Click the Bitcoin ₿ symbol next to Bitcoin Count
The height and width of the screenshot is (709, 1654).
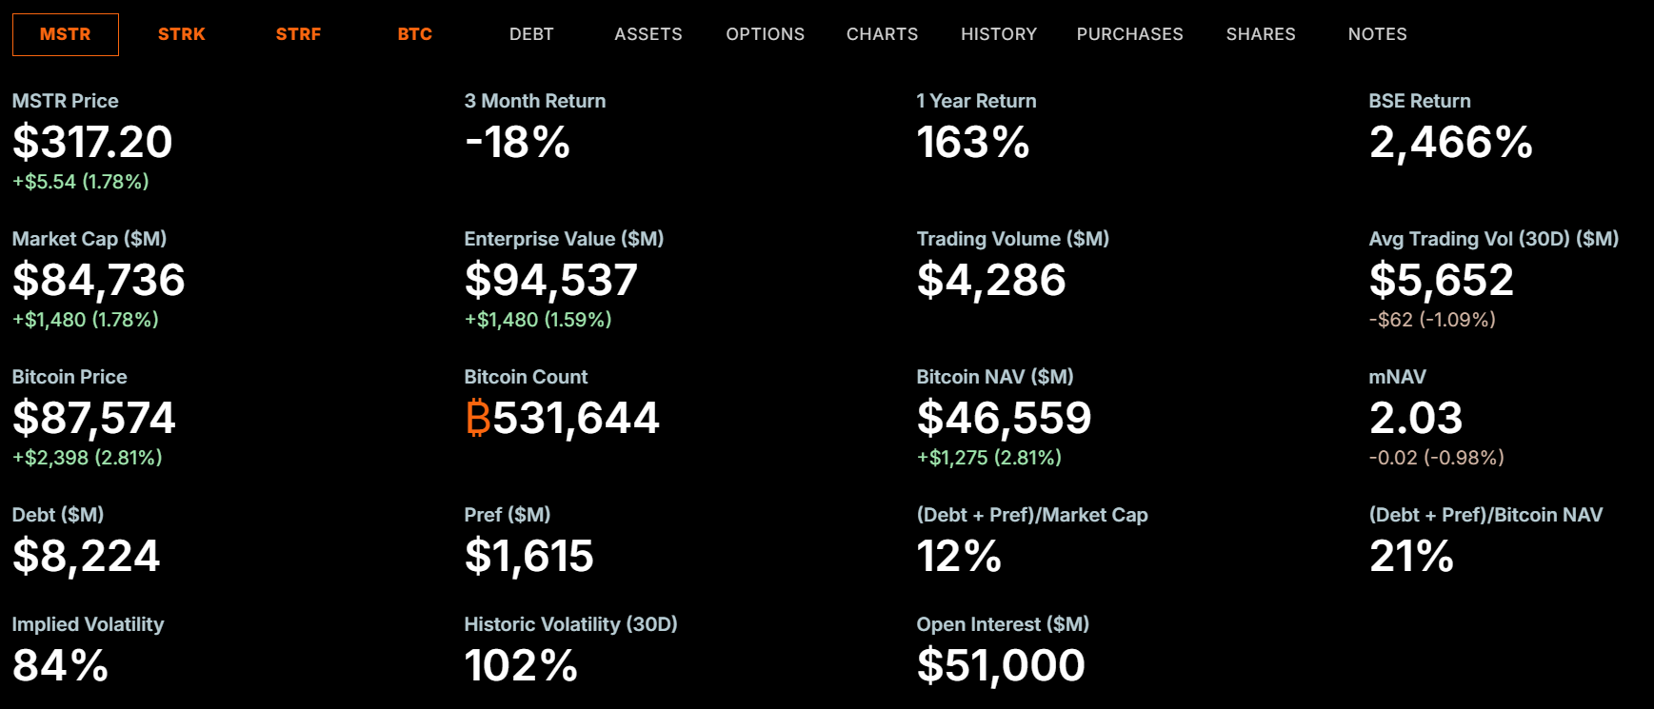coord(478,419)
